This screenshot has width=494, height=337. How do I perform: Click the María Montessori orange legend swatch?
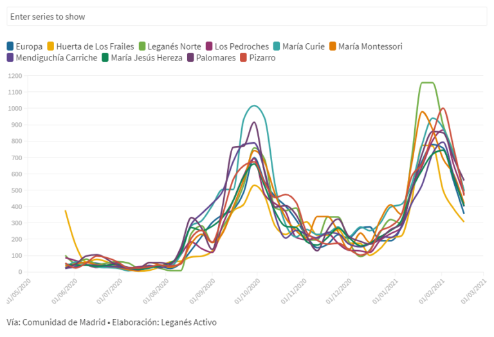pos(333,46)
